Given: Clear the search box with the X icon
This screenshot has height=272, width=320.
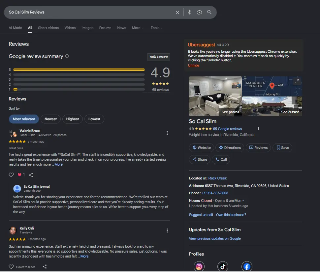Looking at the screenshot, I should click(177, 12).
